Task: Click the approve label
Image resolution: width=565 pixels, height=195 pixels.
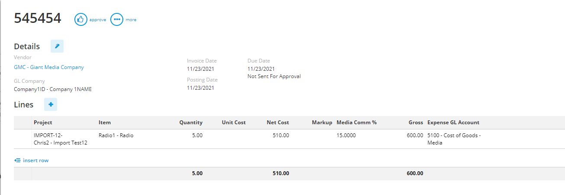Action: pos(98,20)
